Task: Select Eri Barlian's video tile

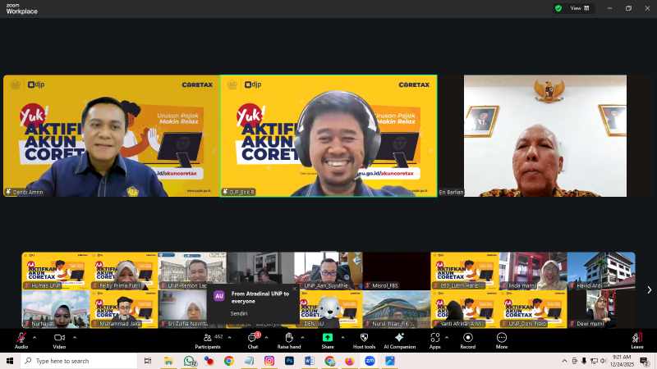Action: [544, 135]
